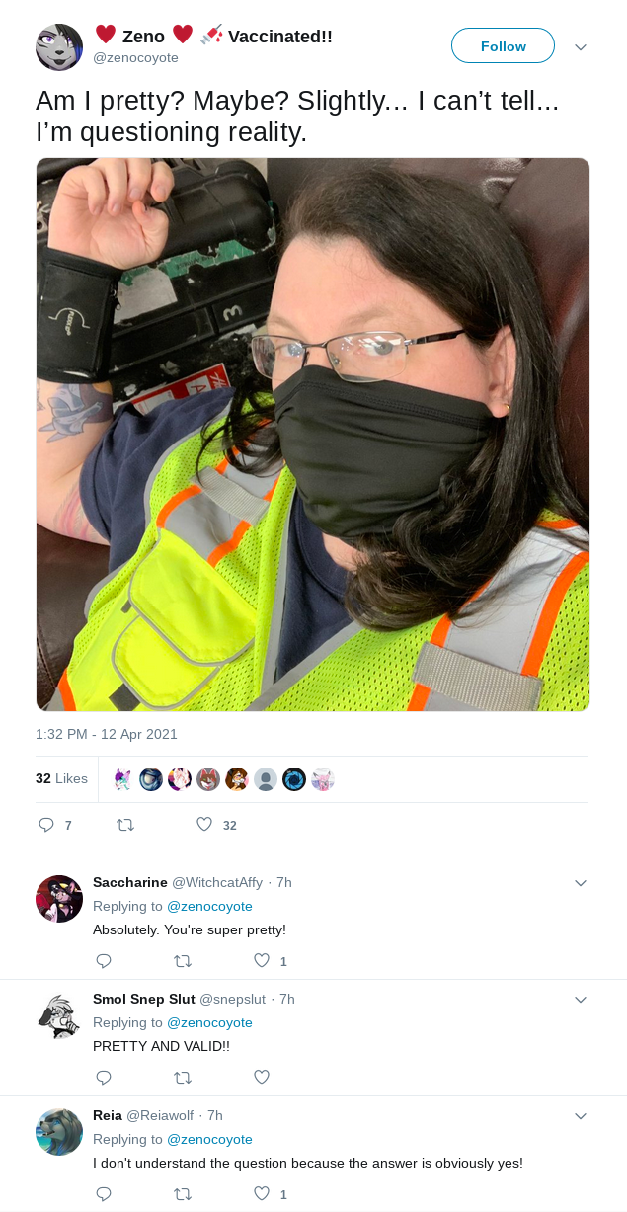Viewport: 627px width, 1212px height.
Task: Retweet the main zenocoyote tweet
Action: point(125,825)
